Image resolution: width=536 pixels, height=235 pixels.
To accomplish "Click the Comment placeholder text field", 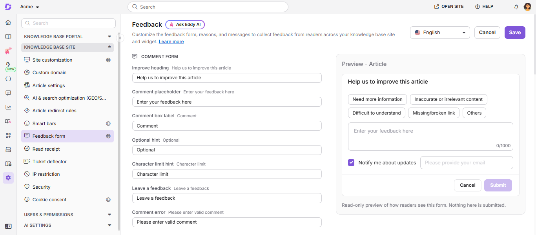I will (227, 102).
